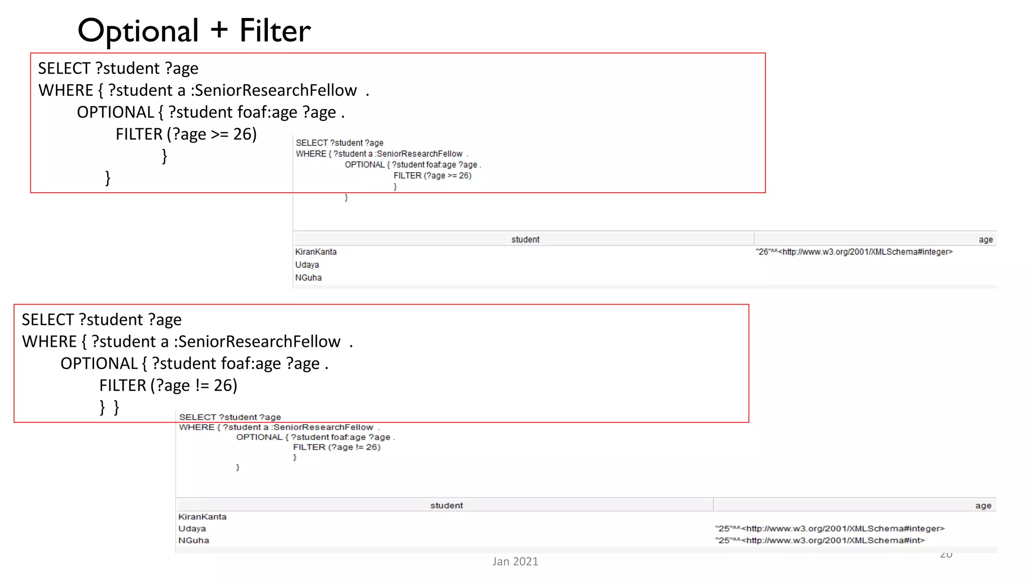1031x580 pixels.
Task: Select NGuha row in lower results table
Action: tap(586, 541)
